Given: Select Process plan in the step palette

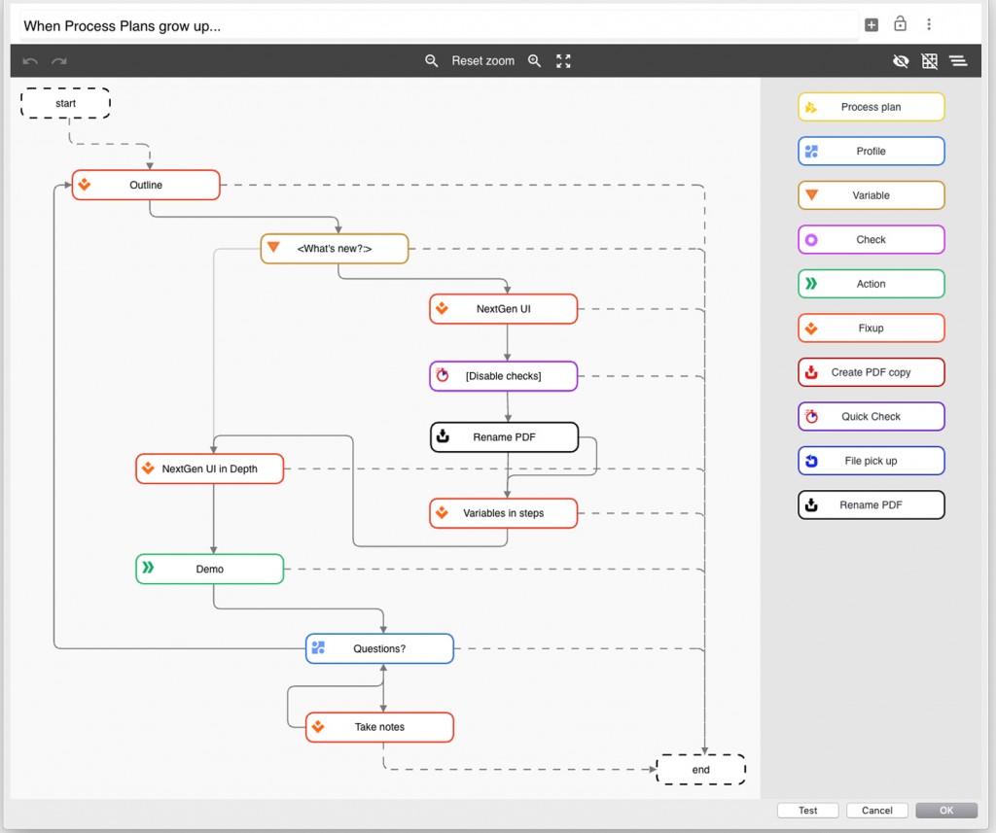Looking at the screenshot, I should (x=871, y=107).
